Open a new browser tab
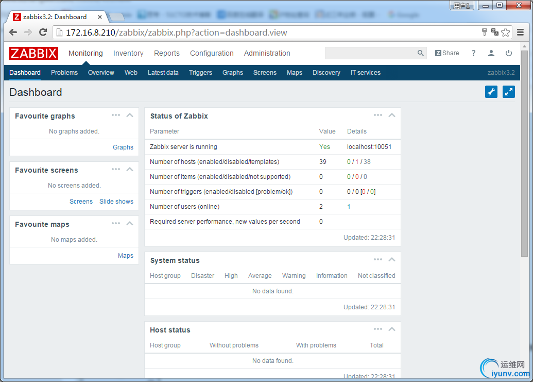 117,16
